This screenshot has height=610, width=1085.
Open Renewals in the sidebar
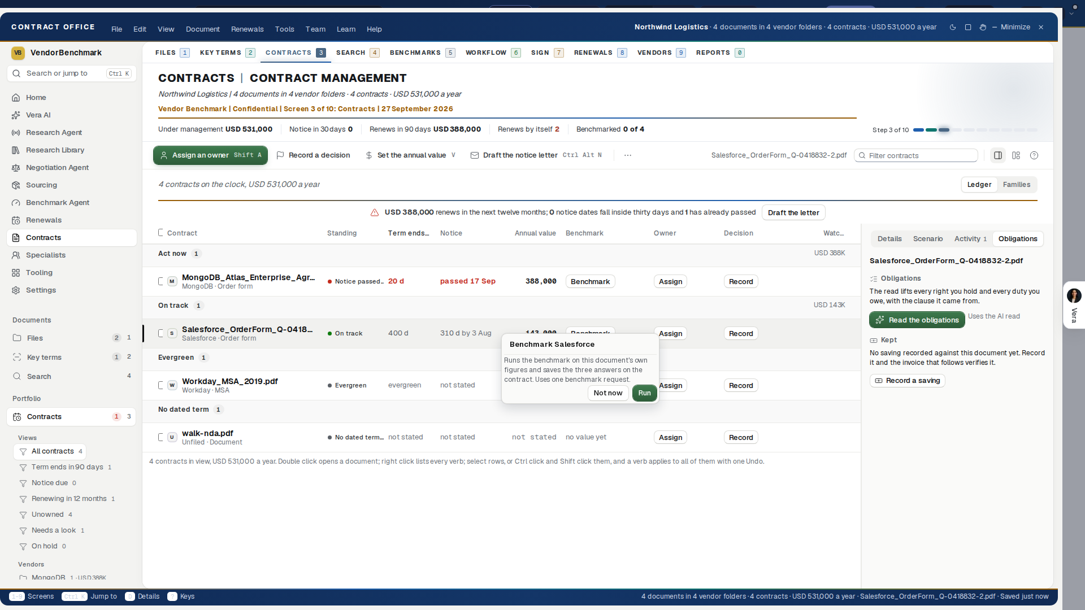[72, 220]
